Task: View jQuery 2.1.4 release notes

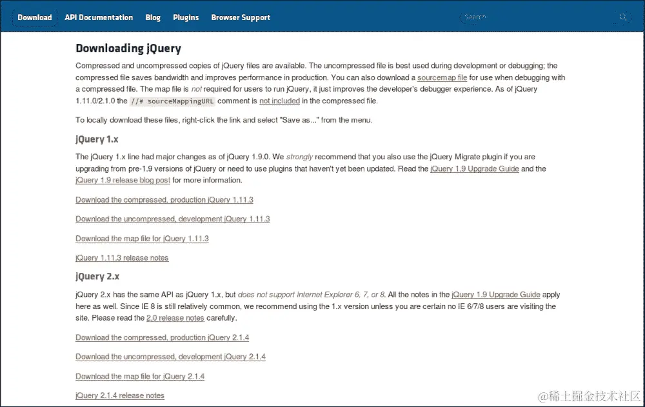Action: click(120, 395)
